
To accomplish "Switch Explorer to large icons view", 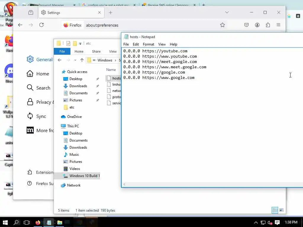I will pos(281,210).
